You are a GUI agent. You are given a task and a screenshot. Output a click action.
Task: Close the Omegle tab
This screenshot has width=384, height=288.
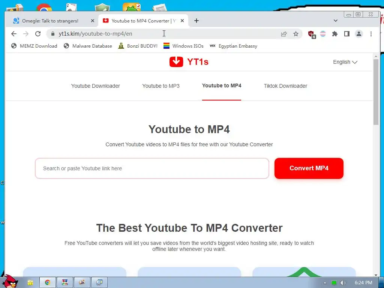(x=93, y=21)
